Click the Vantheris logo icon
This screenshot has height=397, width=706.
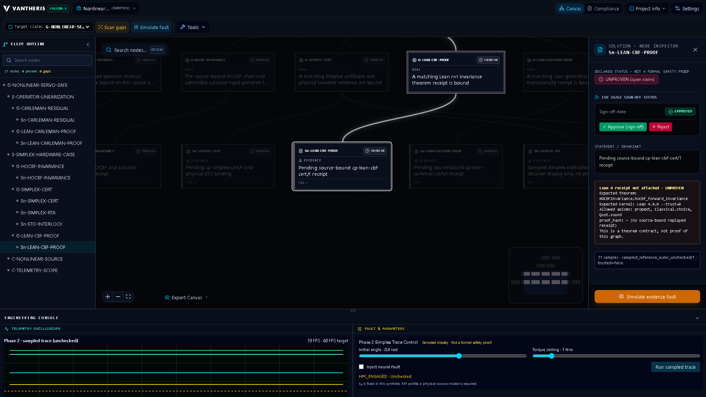(7, 8)
